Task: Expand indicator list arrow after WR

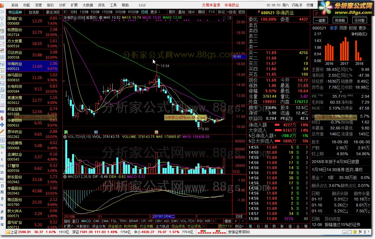Action: coord(214,221)
